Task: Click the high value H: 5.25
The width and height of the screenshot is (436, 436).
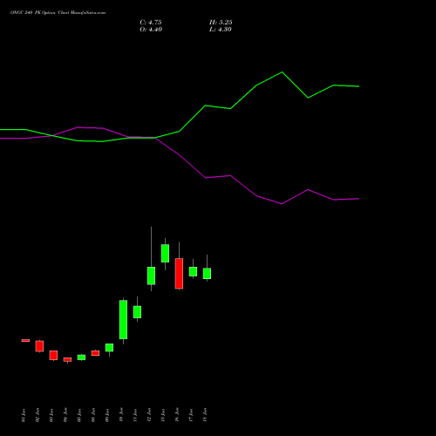Action: [x=221, y=23]
